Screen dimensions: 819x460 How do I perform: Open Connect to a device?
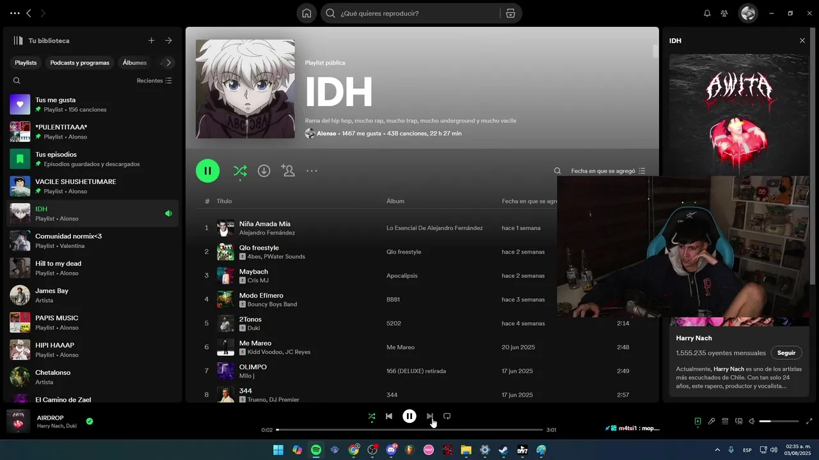(738, 421)
